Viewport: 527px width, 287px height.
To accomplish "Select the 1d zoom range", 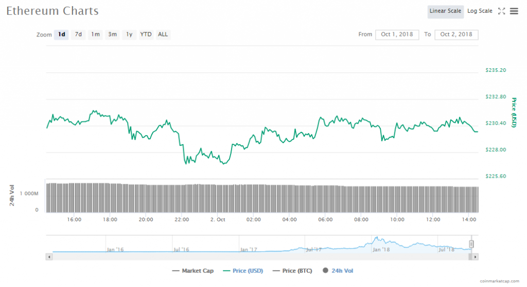I will click(62, 34).
